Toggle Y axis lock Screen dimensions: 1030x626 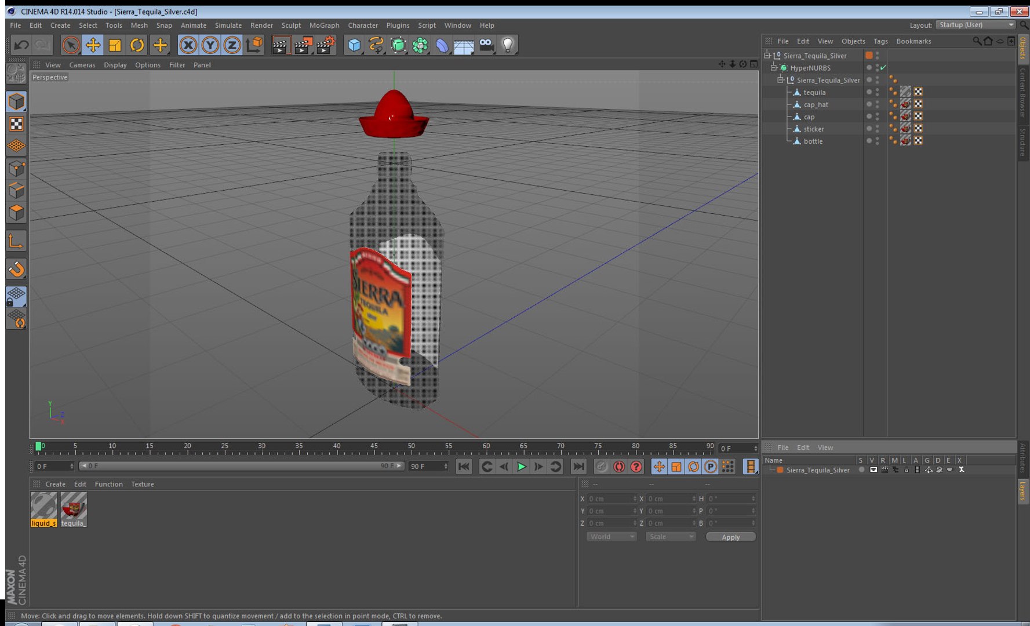click(x=210, y=45)
